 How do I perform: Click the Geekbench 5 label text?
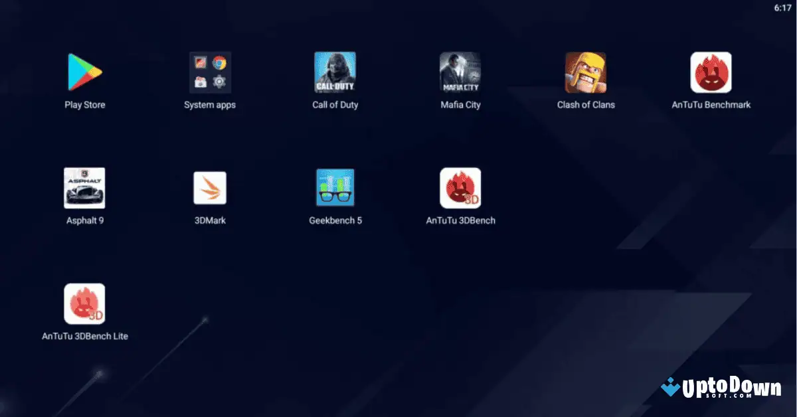pyautogui.click(x=335, y=220)
